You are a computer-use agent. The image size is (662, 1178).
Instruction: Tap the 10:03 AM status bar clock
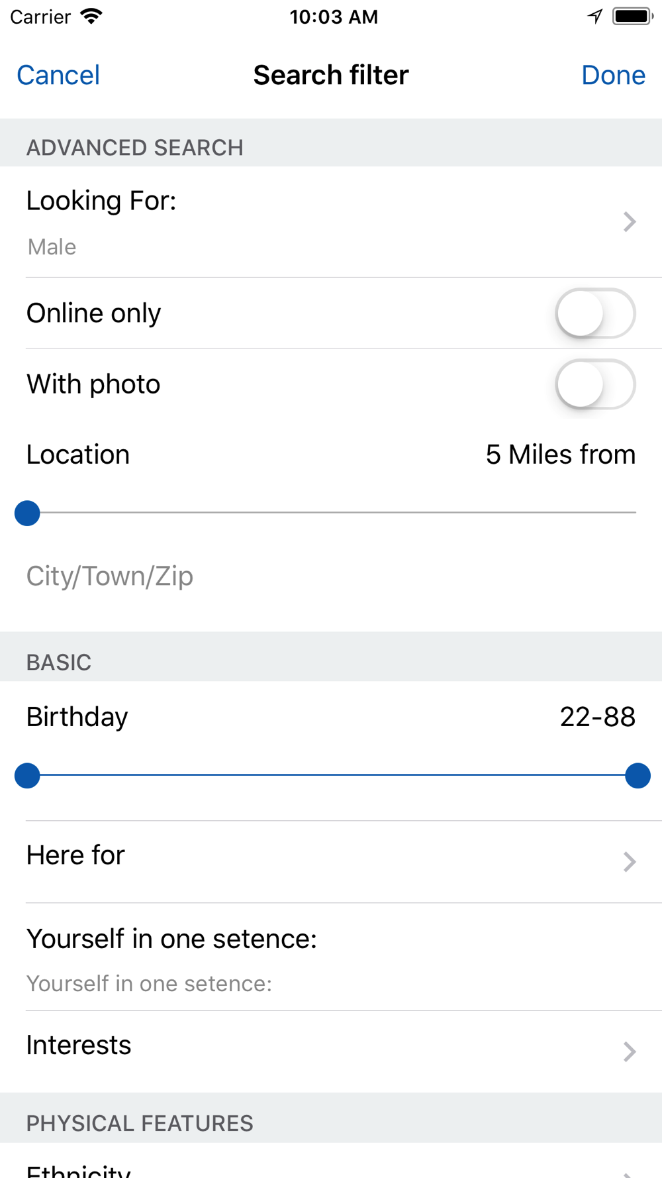coord(333,17)
